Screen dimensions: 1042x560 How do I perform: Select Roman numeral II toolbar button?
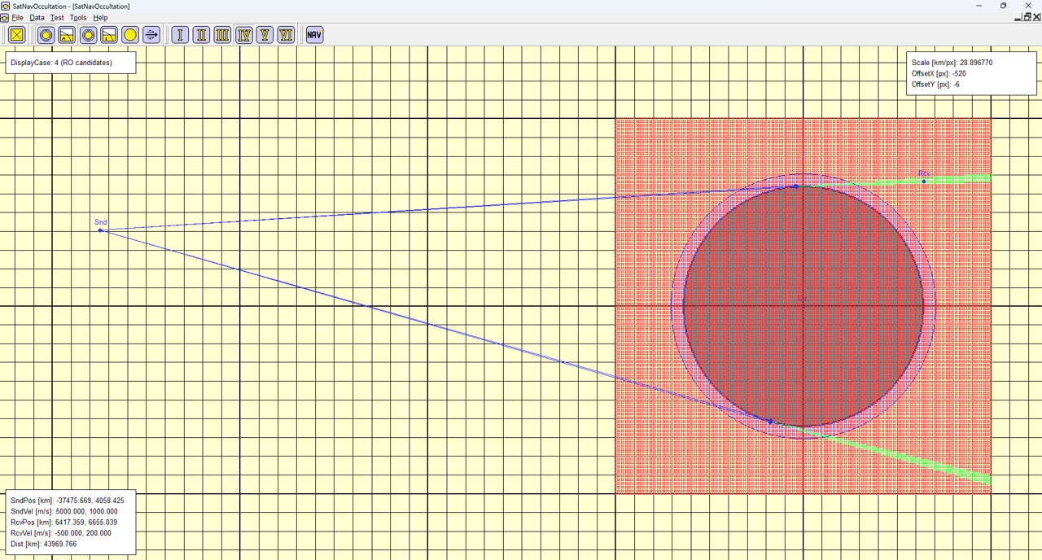point(201,35)
